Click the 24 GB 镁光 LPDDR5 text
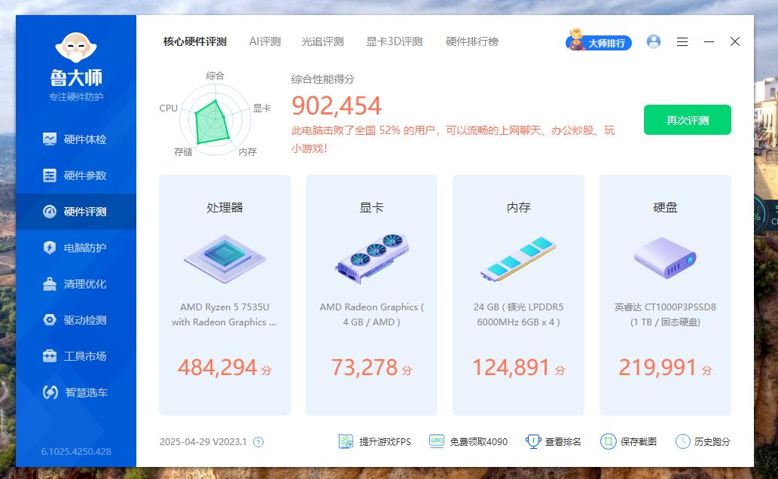778x479 pixels. tap(518, 315)
